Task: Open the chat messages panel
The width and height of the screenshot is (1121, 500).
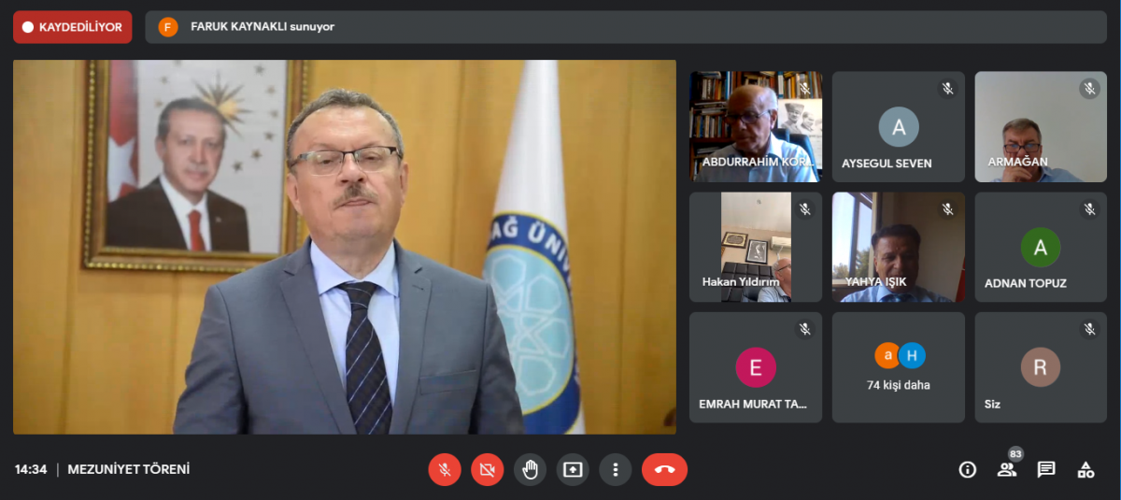Action: point(1046,469)
